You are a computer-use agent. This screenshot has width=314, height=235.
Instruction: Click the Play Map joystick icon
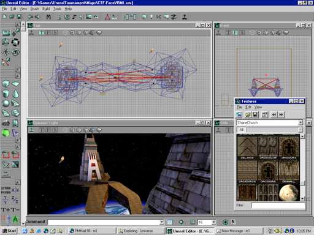[x=185, y=17]
